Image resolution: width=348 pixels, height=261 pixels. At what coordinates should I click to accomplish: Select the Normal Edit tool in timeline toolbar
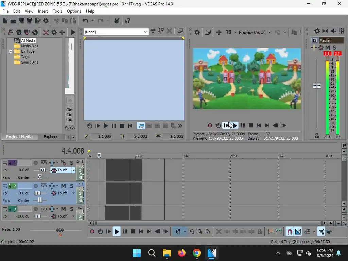pyautogui.click(x=178, y=232)
